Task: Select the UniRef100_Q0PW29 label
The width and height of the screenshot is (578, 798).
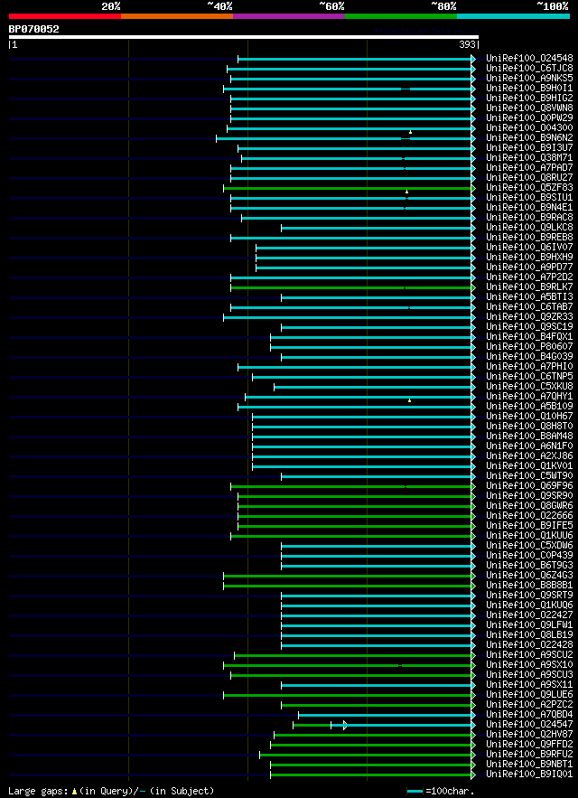Action: 529,117
